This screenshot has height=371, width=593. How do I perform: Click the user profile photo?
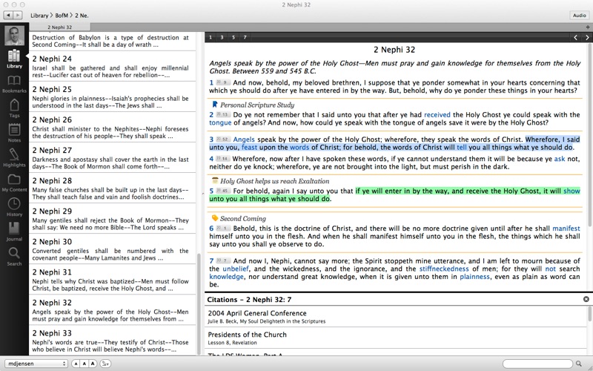(14, 36)
